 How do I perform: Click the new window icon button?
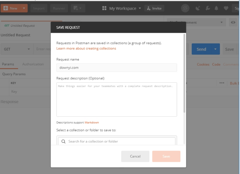click(78, 8)
